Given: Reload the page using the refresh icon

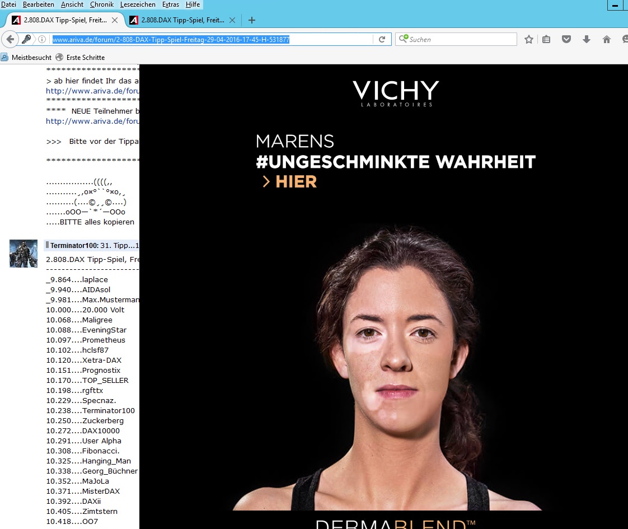Looking at the screenshot, I should (382, 39).
